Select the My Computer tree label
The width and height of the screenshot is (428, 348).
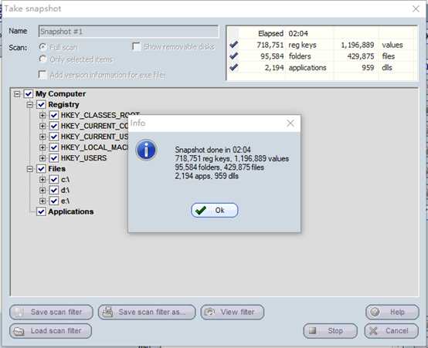(60, 94)
